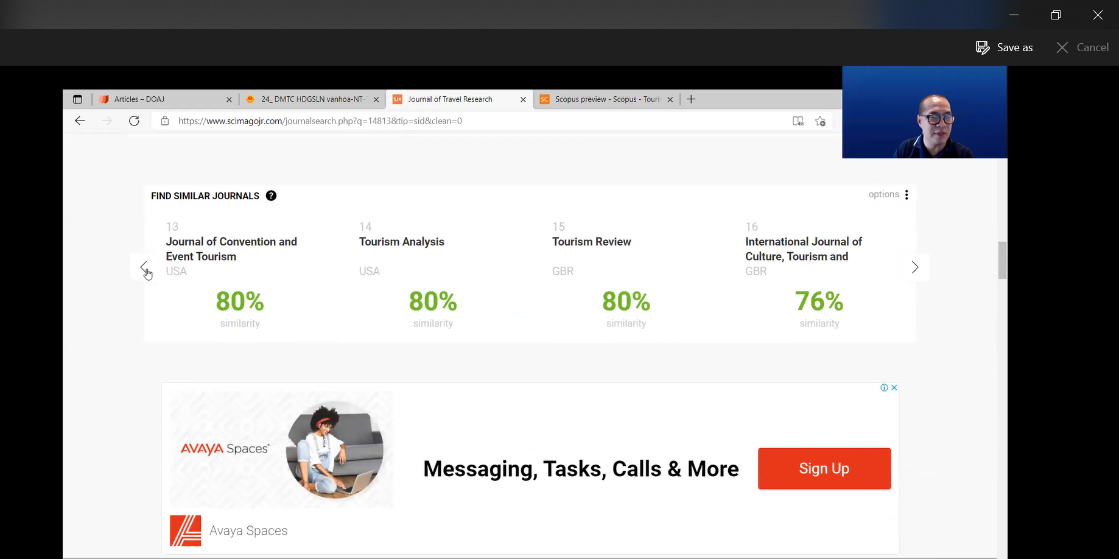Close the Avaya Spaces advertisement
Image resolution: width=1119 pixels, height=559 pixels.
coord(894,387)
